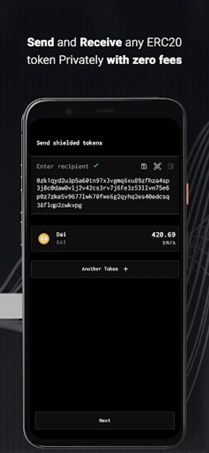Continue with the Next button
Screen dimensions: 209x453
pos(105,420)
